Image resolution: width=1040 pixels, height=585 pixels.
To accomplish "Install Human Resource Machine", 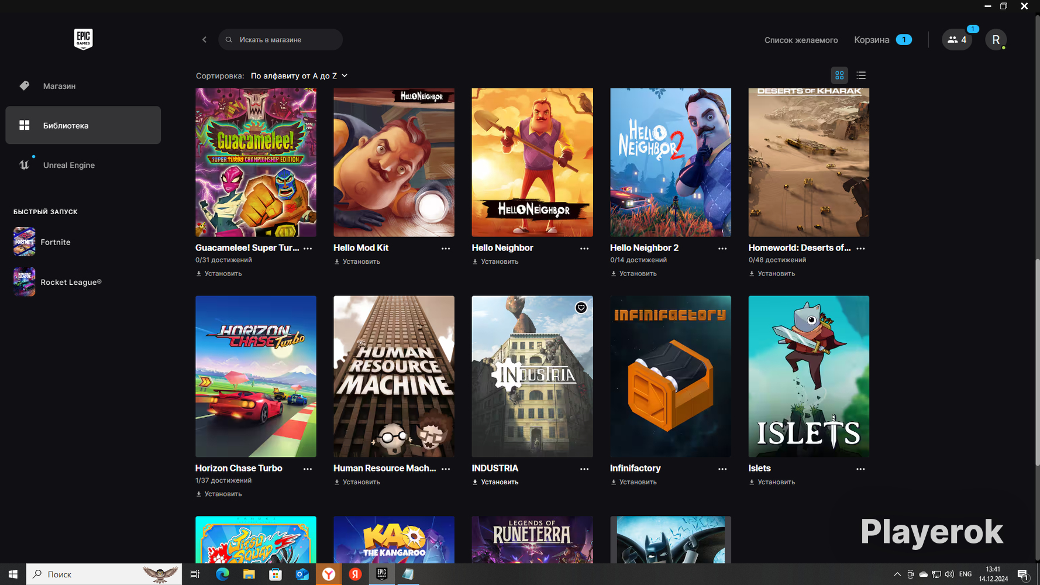I will coord(357,483).
